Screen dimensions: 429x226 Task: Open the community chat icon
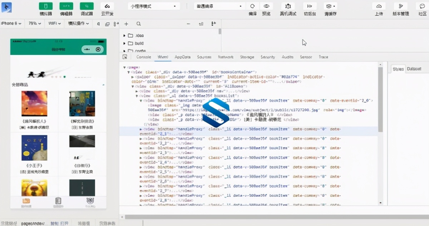pyautogui.click(x=422, y=6)
